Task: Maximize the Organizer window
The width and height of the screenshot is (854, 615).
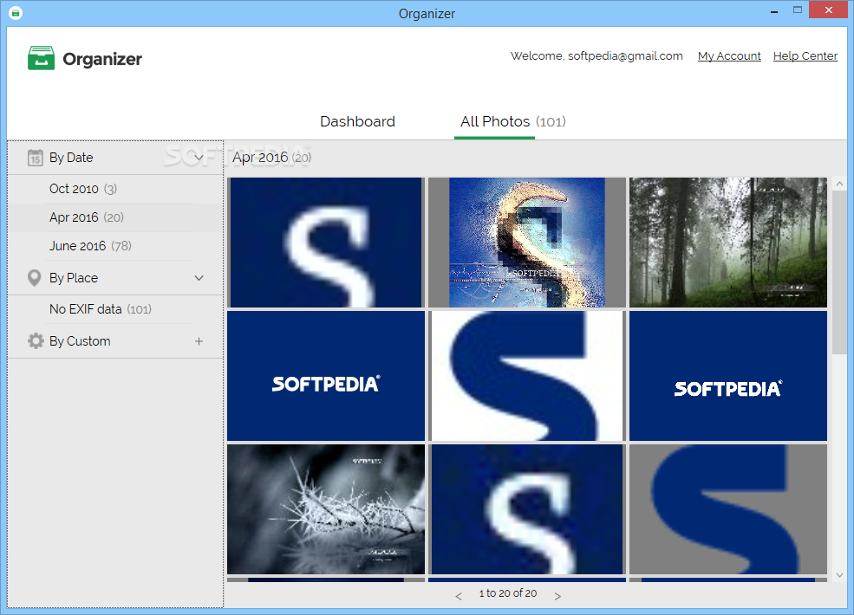Action: pyautogui.click(x=798, y=10)
